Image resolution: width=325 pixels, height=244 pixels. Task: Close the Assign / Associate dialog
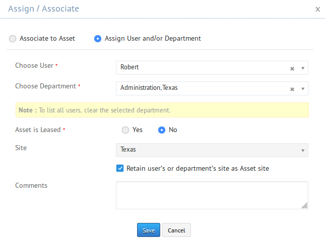point(317,9)
